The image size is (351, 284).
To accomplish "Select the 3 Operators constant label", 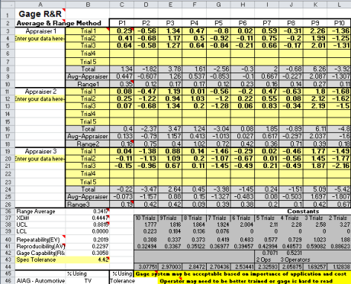I will point(295,260).
